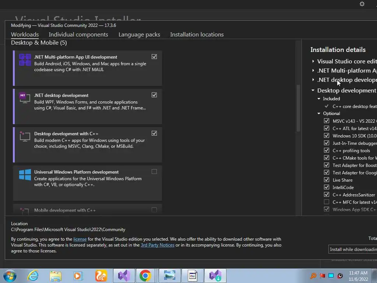The image size is (377, 283).
Task: Uncheck Test Adapter for Boost option
Action: tap(327, 165)
